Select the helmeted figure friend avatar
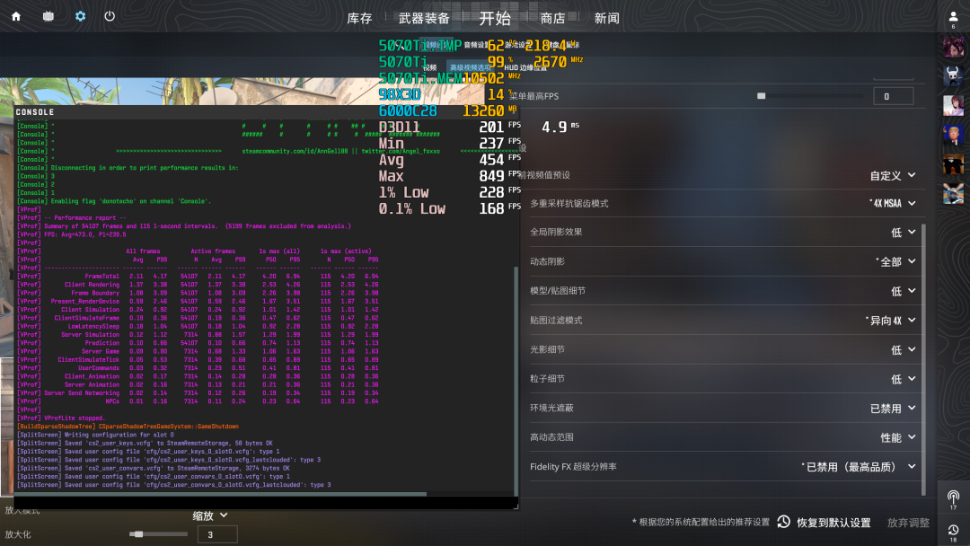Image resolution: width=970 pixels, height=546 pixels. pos(953,194)
